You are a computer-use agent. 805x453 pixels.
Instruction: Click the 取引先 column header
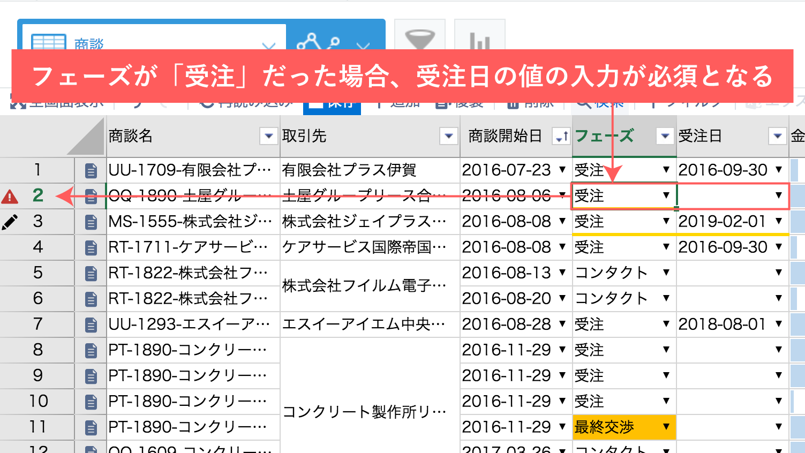pos(370,136)
